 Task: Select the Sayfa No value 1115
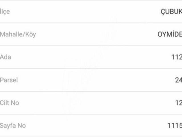(x=175, y=126)
